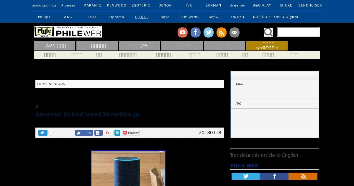Open the ESOTERIC brand link
354x186 pixels.
(x=141, y=5)
